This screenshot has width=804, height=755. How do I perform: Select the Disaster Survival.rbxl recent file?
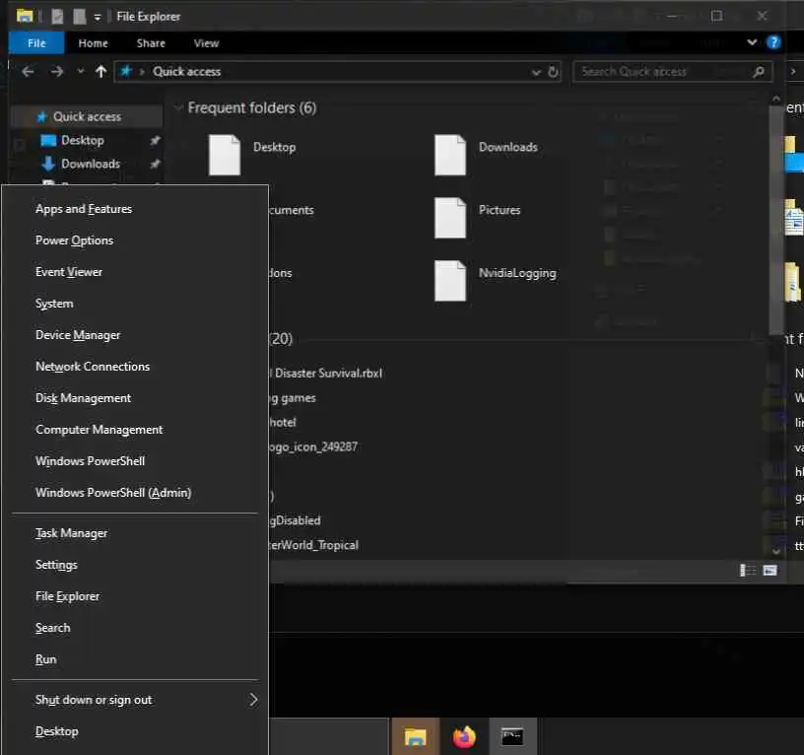[x=326, y=373]
